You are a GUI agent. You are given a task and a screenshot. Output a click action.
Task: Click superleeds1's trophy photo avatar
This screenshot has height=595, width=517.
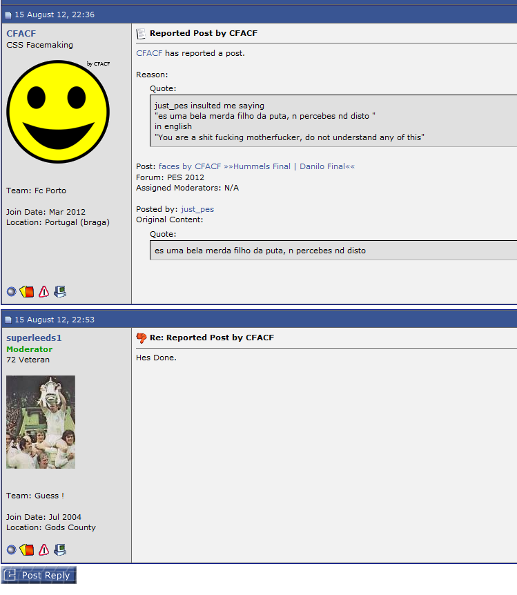pyautogui.click(x=41, y=422)
